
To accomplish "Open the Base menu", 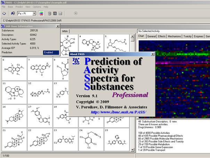I will click(x=10, y=7).
